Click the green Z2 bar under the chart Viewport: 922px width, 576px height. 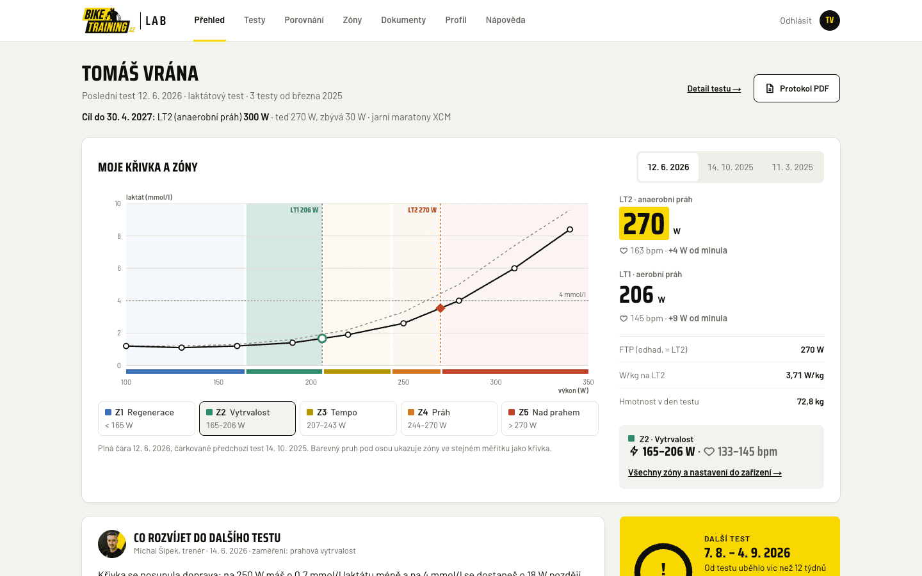284,371
